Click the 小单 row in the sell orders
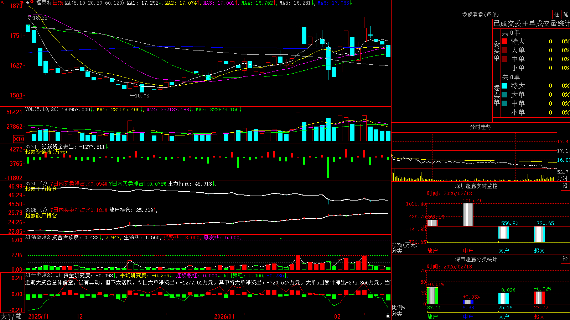This screenshot has width=570, height=320. pos(535,112)
